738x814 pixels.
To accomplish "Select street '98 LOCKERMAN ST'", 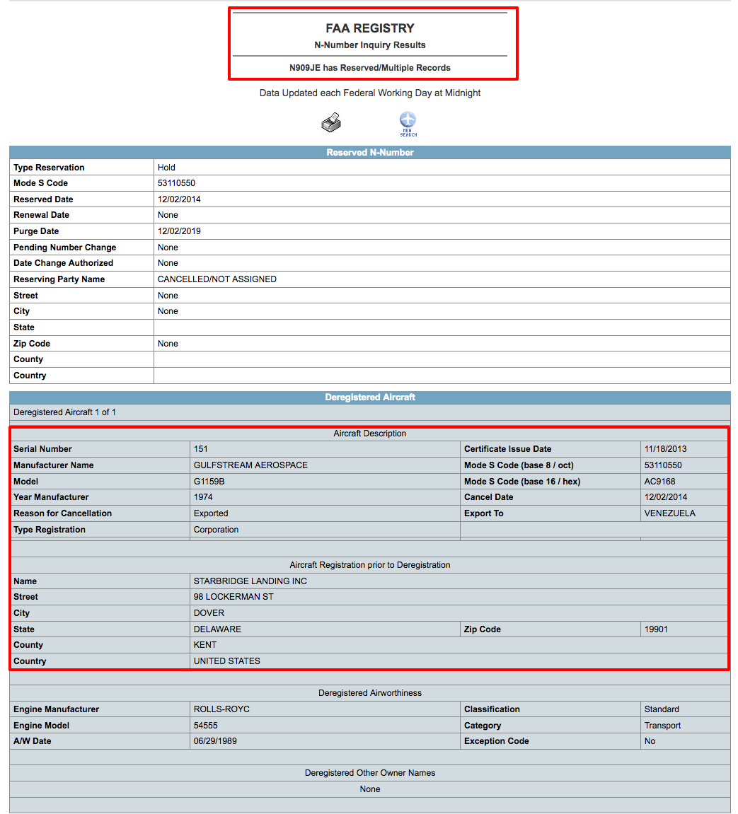I will point(233,597).
